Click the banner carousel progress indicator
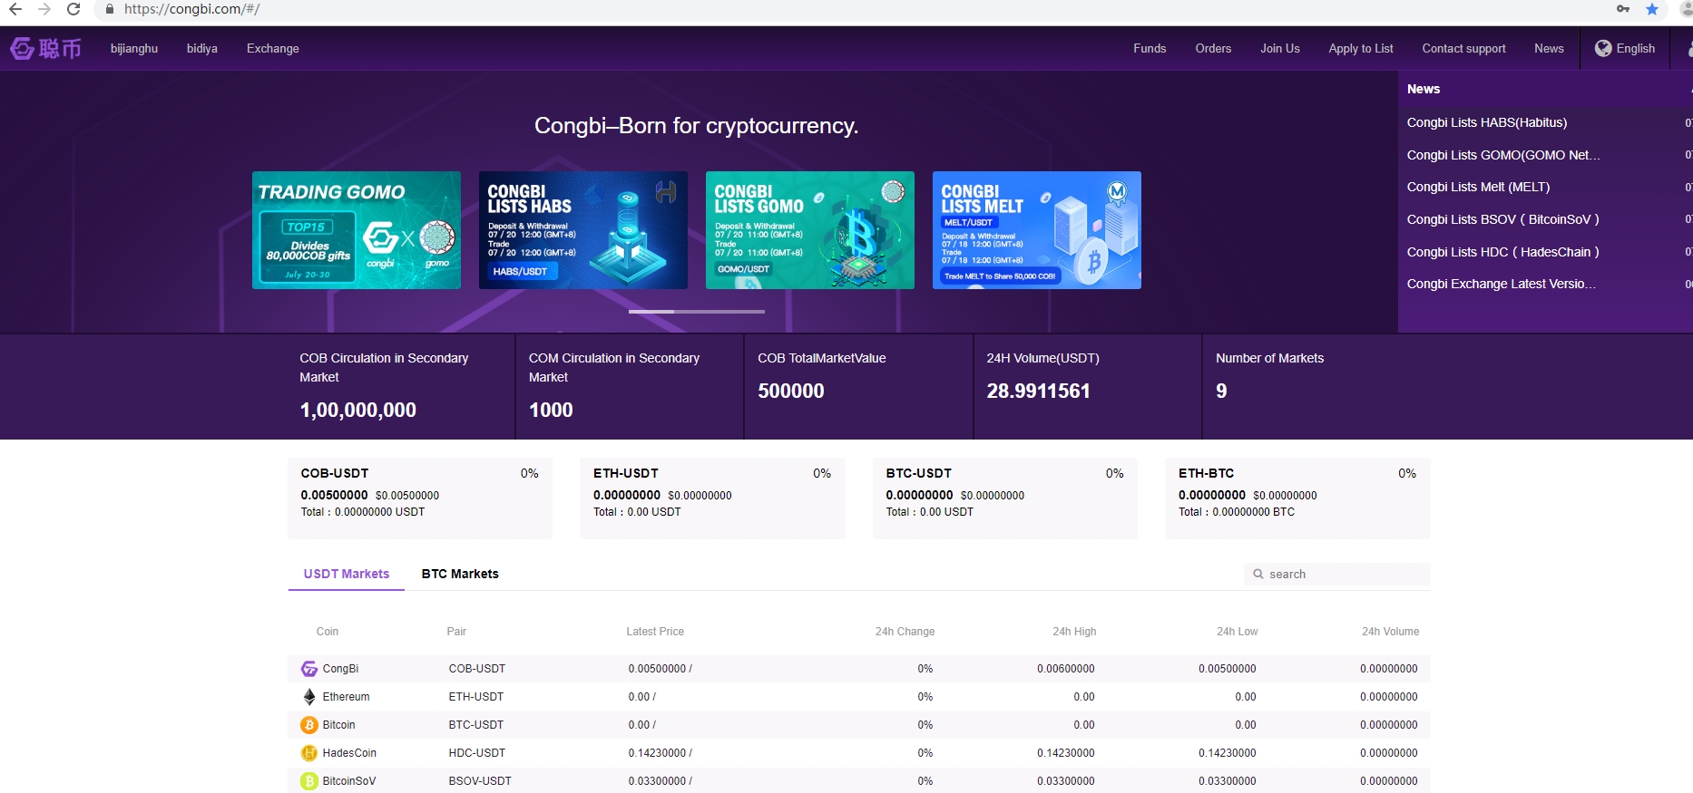Screen dimensions: 1693x793 [697, 311]
